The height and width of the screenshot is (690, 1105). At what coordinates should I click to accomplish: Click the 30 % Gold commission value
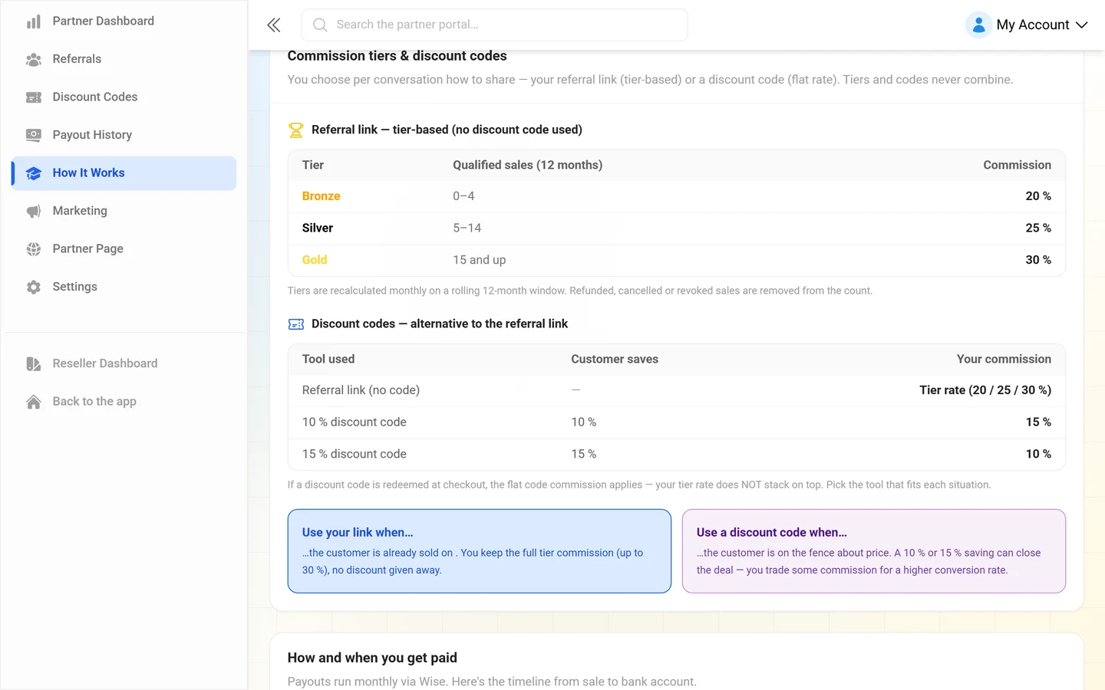[1038, 260]
